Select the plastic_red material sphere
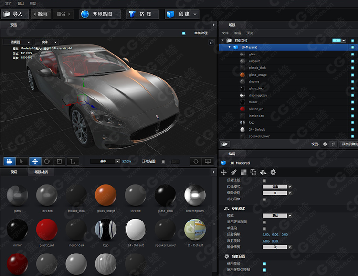358x276 pixels. 47,230
